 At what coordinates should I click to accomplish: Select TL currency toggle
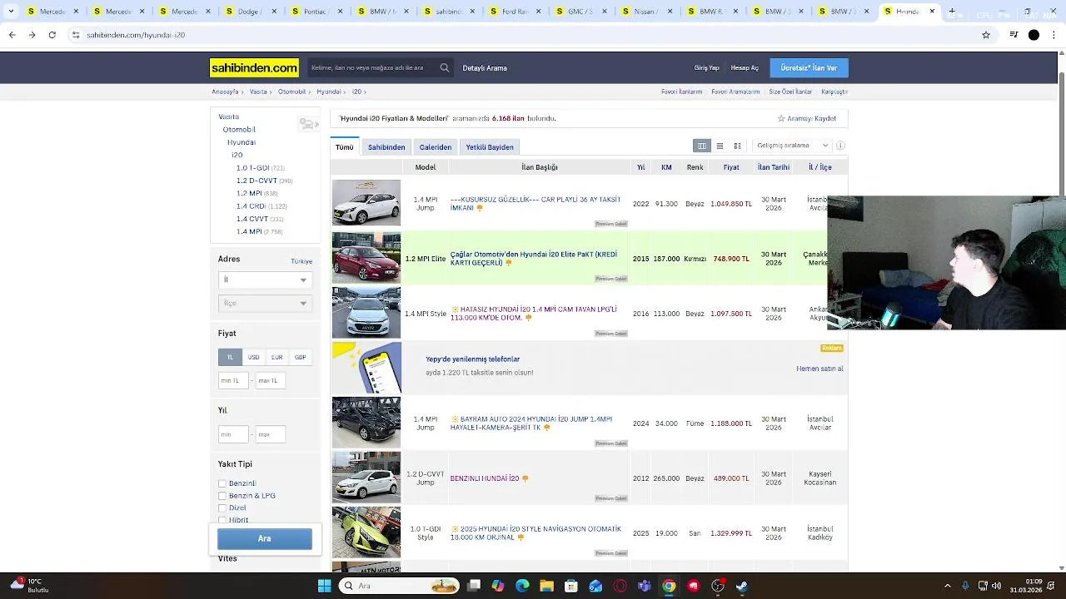click(x=230, y=357)
